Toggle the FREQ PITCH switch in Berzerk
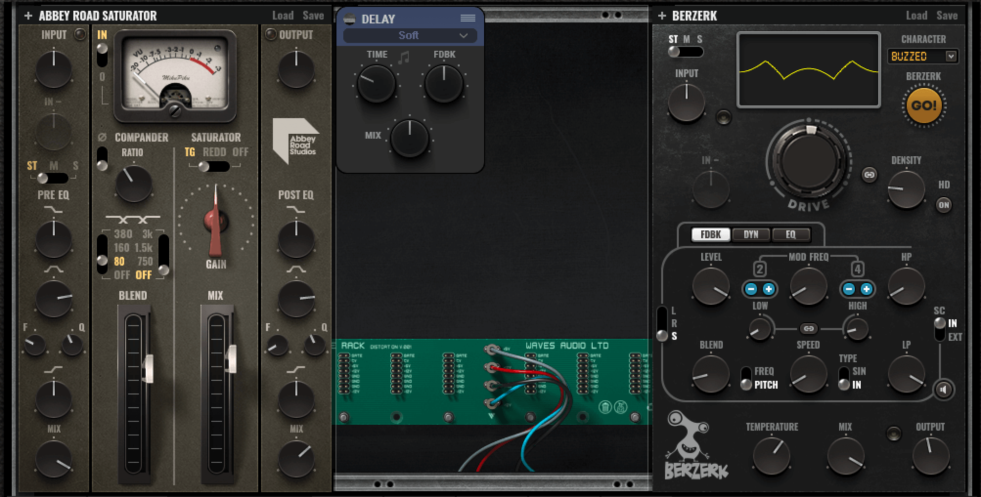 point(746,378)
